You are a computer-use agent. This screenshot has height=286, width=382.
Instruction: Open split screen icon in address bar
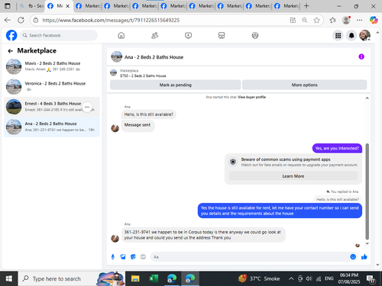(293, 20)
